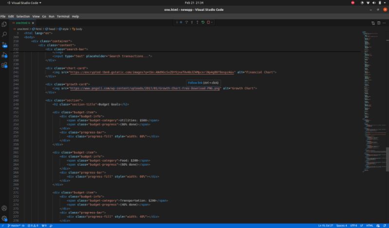This screenshot has width=389, height=228.
Task: Change the HTML language mode
Action: [370, 226]
